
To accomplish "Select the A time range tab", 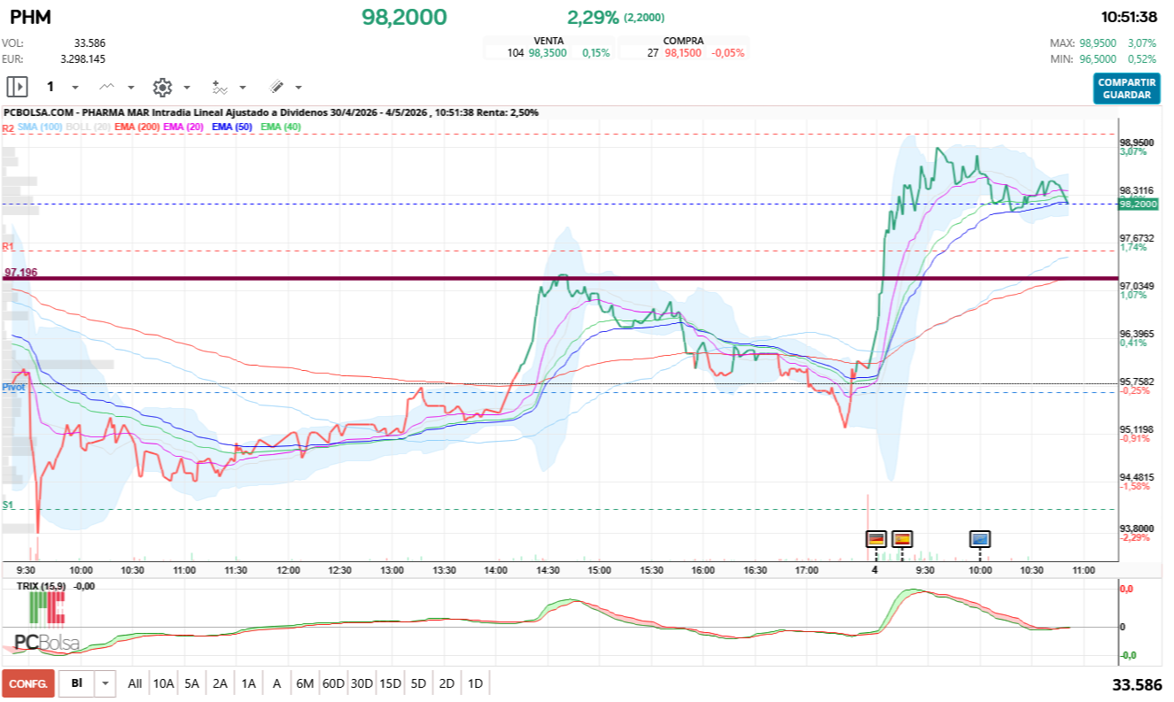I will [x=276, y=683].
